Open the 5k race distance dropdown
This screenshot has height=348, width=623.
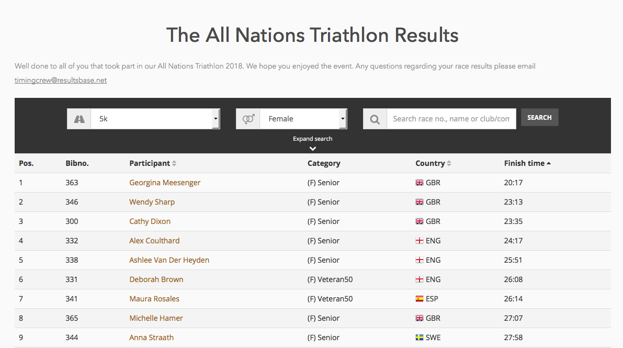[x=155, y=119]
